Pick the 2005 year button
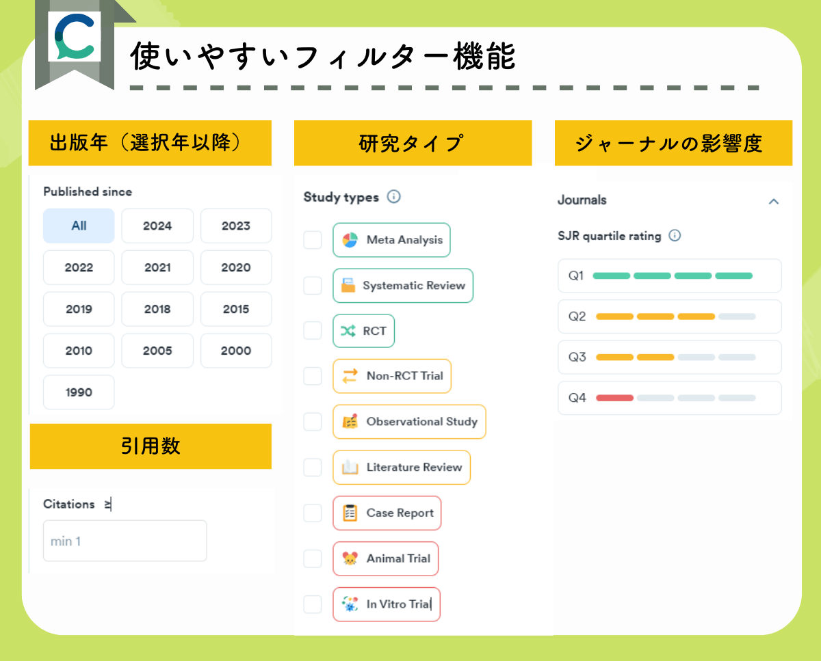This screenshot has height=661, width=821. [x=157, y=351]
